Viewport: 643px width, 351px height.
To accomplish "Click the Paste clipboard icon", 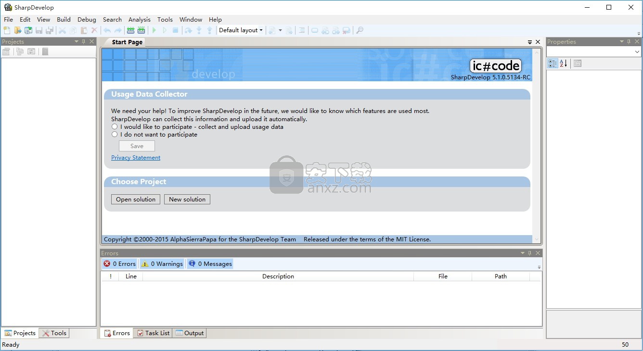I will [x=84, y=30].
